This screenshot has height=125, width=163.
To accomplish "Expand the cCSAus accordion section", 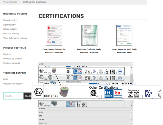I will point(131,109).
